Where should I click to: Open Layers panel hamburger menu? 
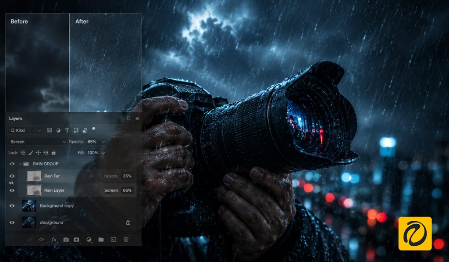(x=137, y=118)
